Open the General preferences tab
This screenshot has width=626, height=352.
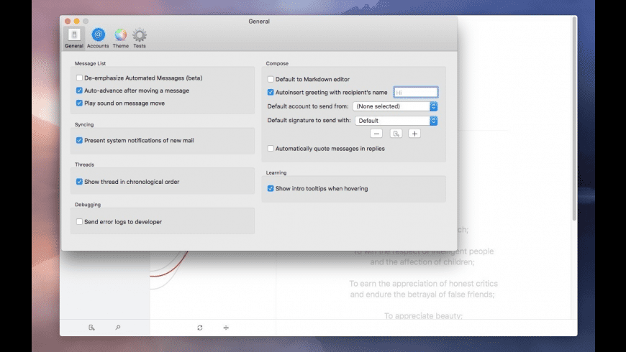pyautogui.click(x=74, y=38)
